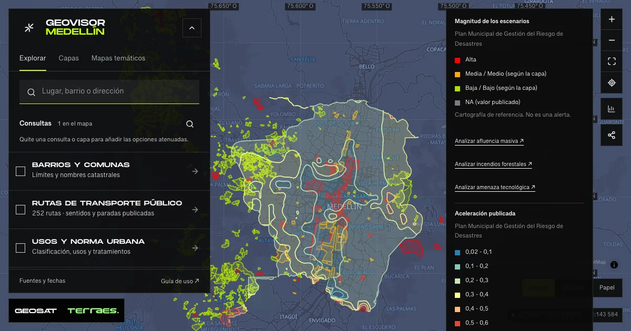Click the 0,5 - 0,6 acceleration swatch
The image size is (631, 331).
click(457, 323)
